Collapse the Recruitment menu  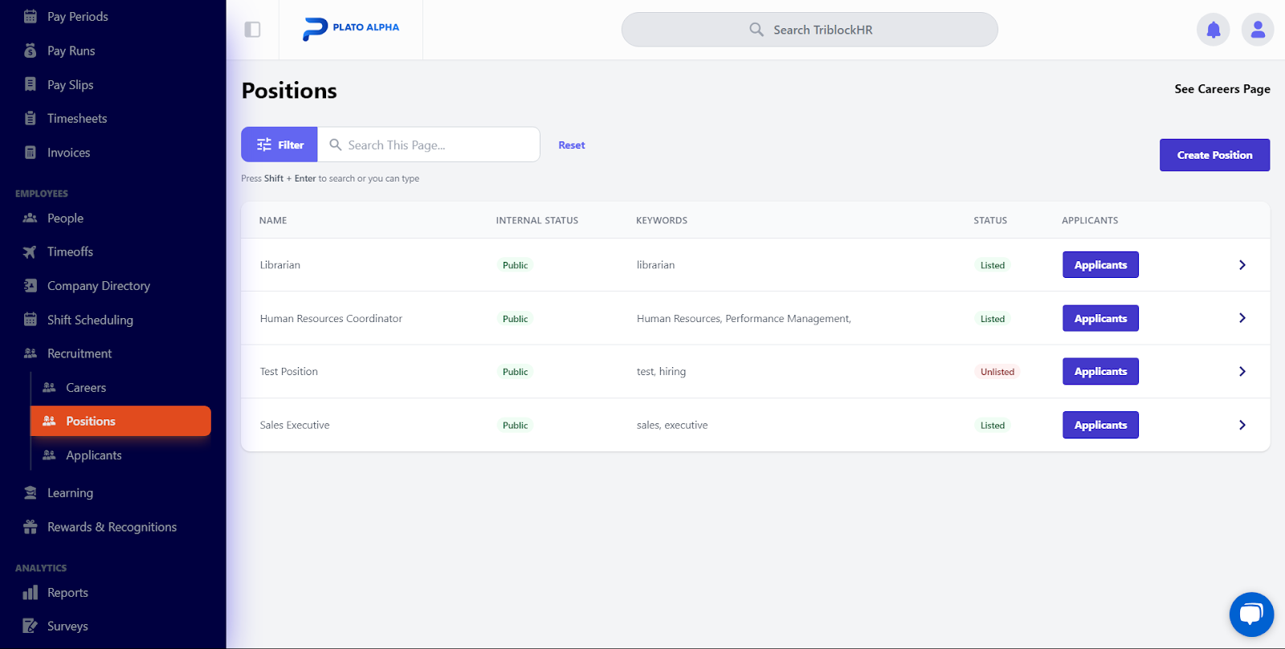click(x=80, y=353)
